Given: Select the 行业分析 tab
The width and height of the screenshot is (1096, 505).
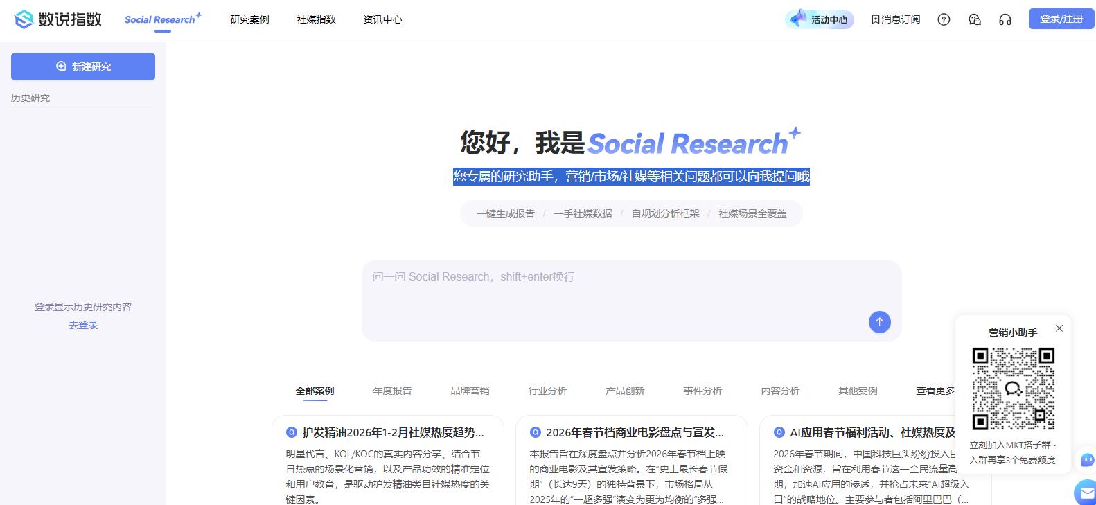Looking at the screenshot, I should point(547,391).
